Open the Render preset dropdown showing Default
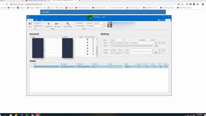 click(153, 53)
